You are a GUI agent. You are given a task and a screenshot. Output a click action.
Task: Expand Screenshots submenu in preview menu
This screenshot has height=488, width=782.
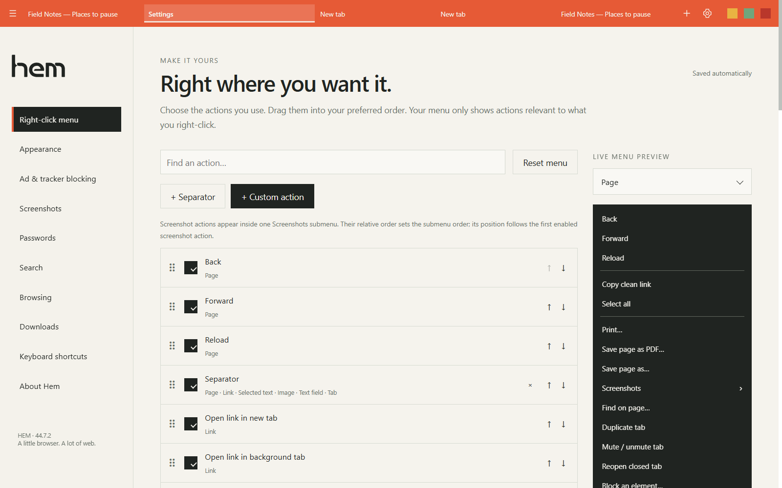pyautogui.click(x=672, y=388)
